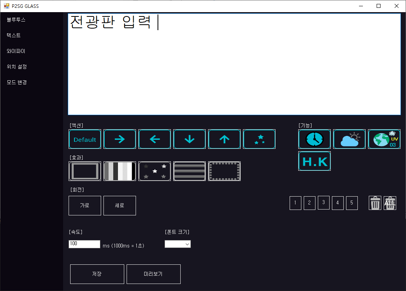Choose the down arrow scroll action
This screenshot has height=291, width=406.
pyautogui.click(x=190, y=139)
